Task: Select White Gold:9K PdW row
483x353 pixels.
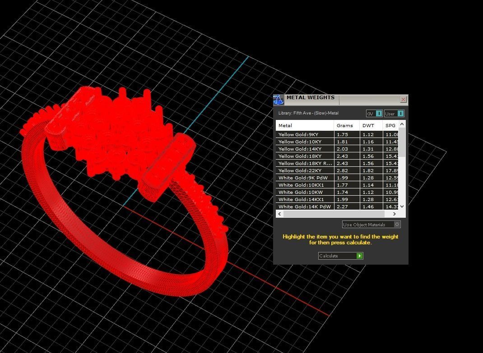Action: pyautogui.click(x=337, y=178)
